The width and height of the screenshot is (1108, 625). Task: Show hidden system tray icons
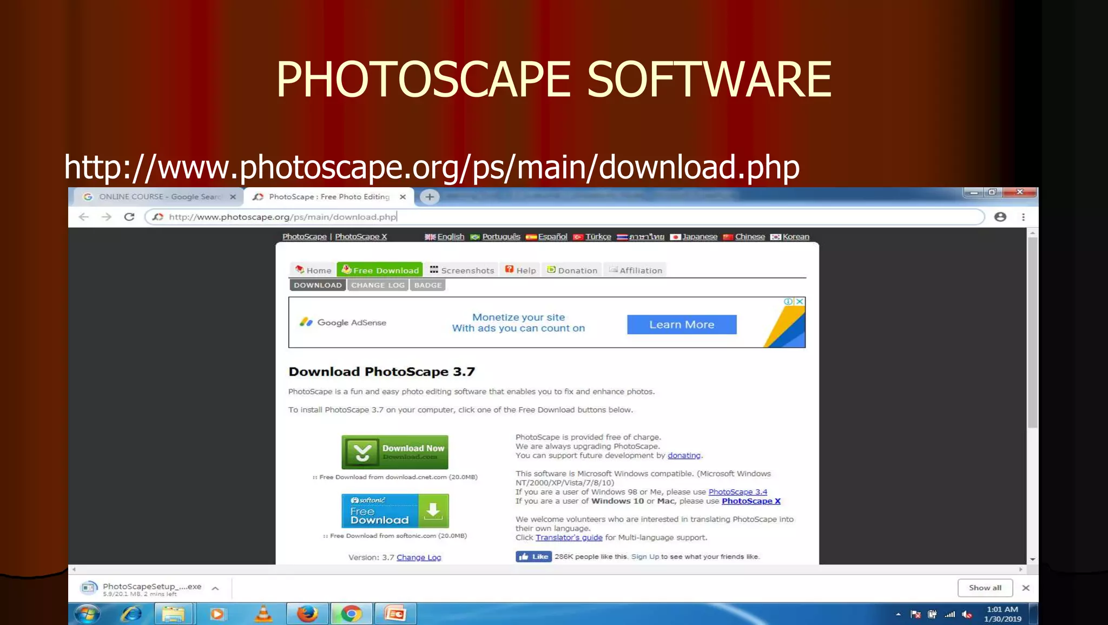coord(898,614)
